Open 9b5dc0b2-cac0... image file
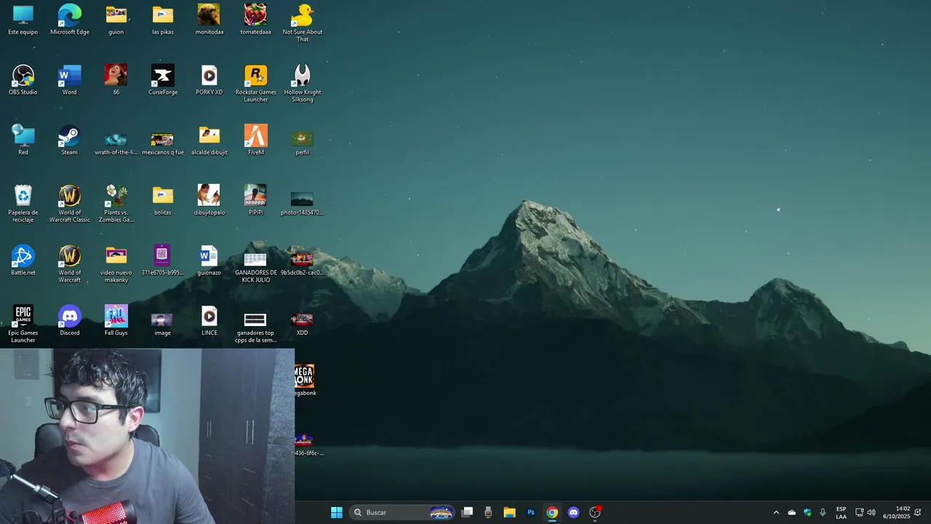 303,263
